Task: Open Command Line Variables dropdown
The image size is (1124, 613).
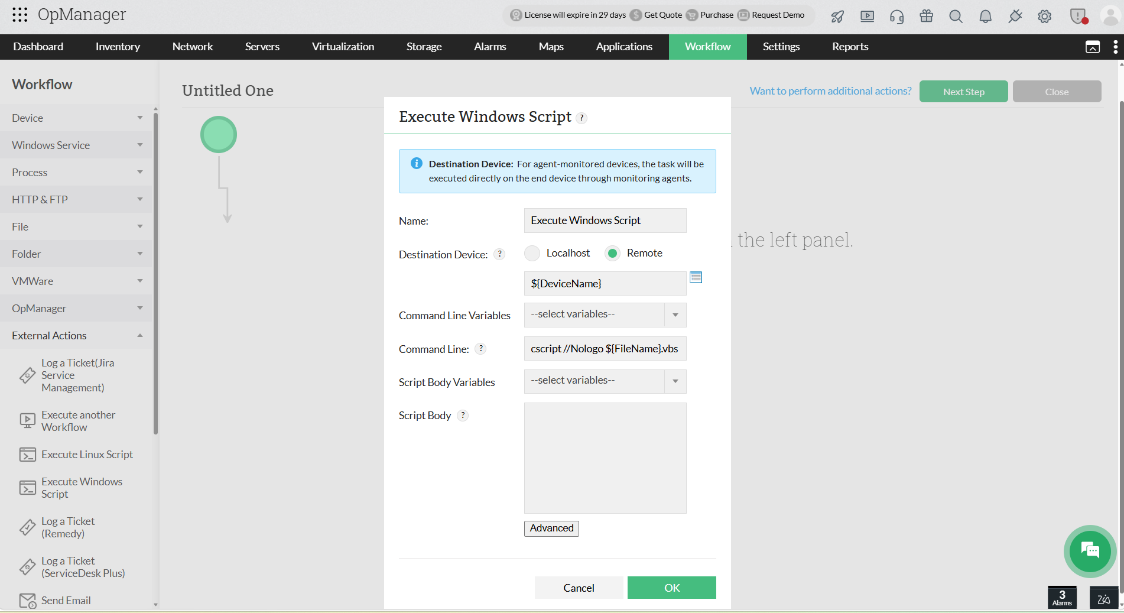Action: 605,314
